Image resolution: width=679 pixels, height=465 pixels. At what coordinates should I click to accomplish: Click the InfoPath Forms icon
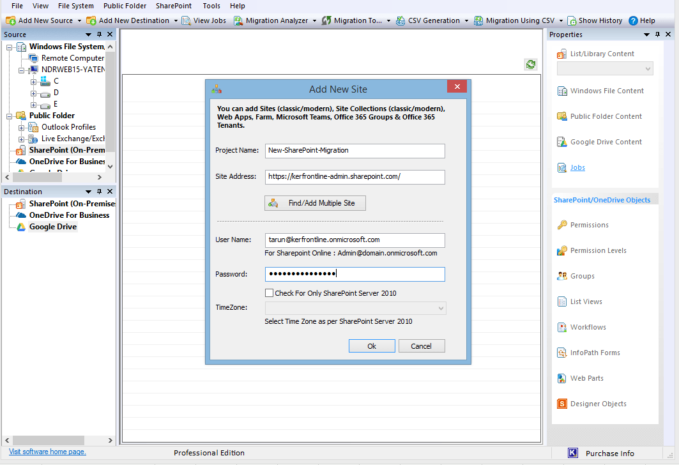(x=562, y=353)
